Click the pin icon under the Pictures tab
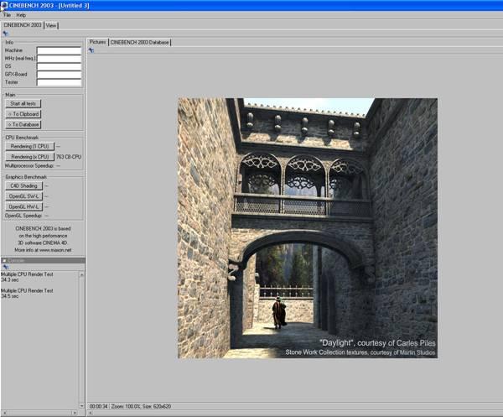This screenshot has width=503, height=417. click(x=91, y=50)
